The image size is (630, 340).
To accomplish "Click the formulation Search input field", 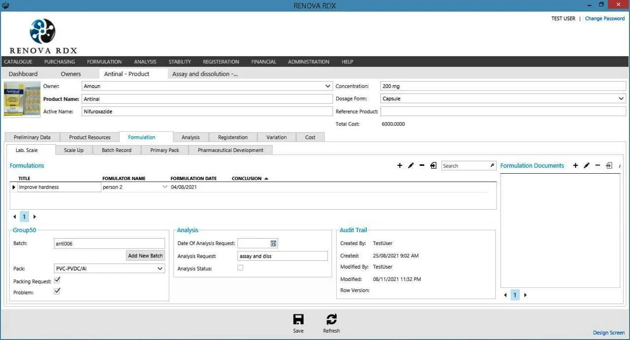I will click(x=465, y=166).
